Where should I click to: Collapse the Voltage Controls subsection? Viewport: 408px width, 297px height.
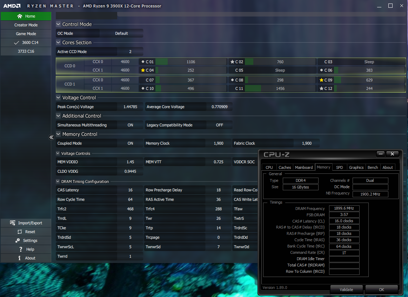58,153
